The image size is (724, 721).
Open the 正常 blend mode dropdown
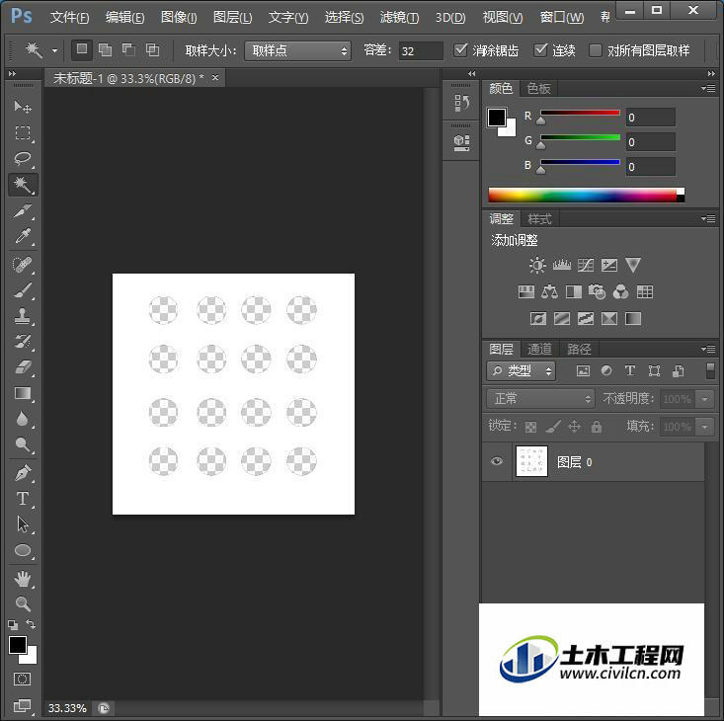tap(540, 398)
